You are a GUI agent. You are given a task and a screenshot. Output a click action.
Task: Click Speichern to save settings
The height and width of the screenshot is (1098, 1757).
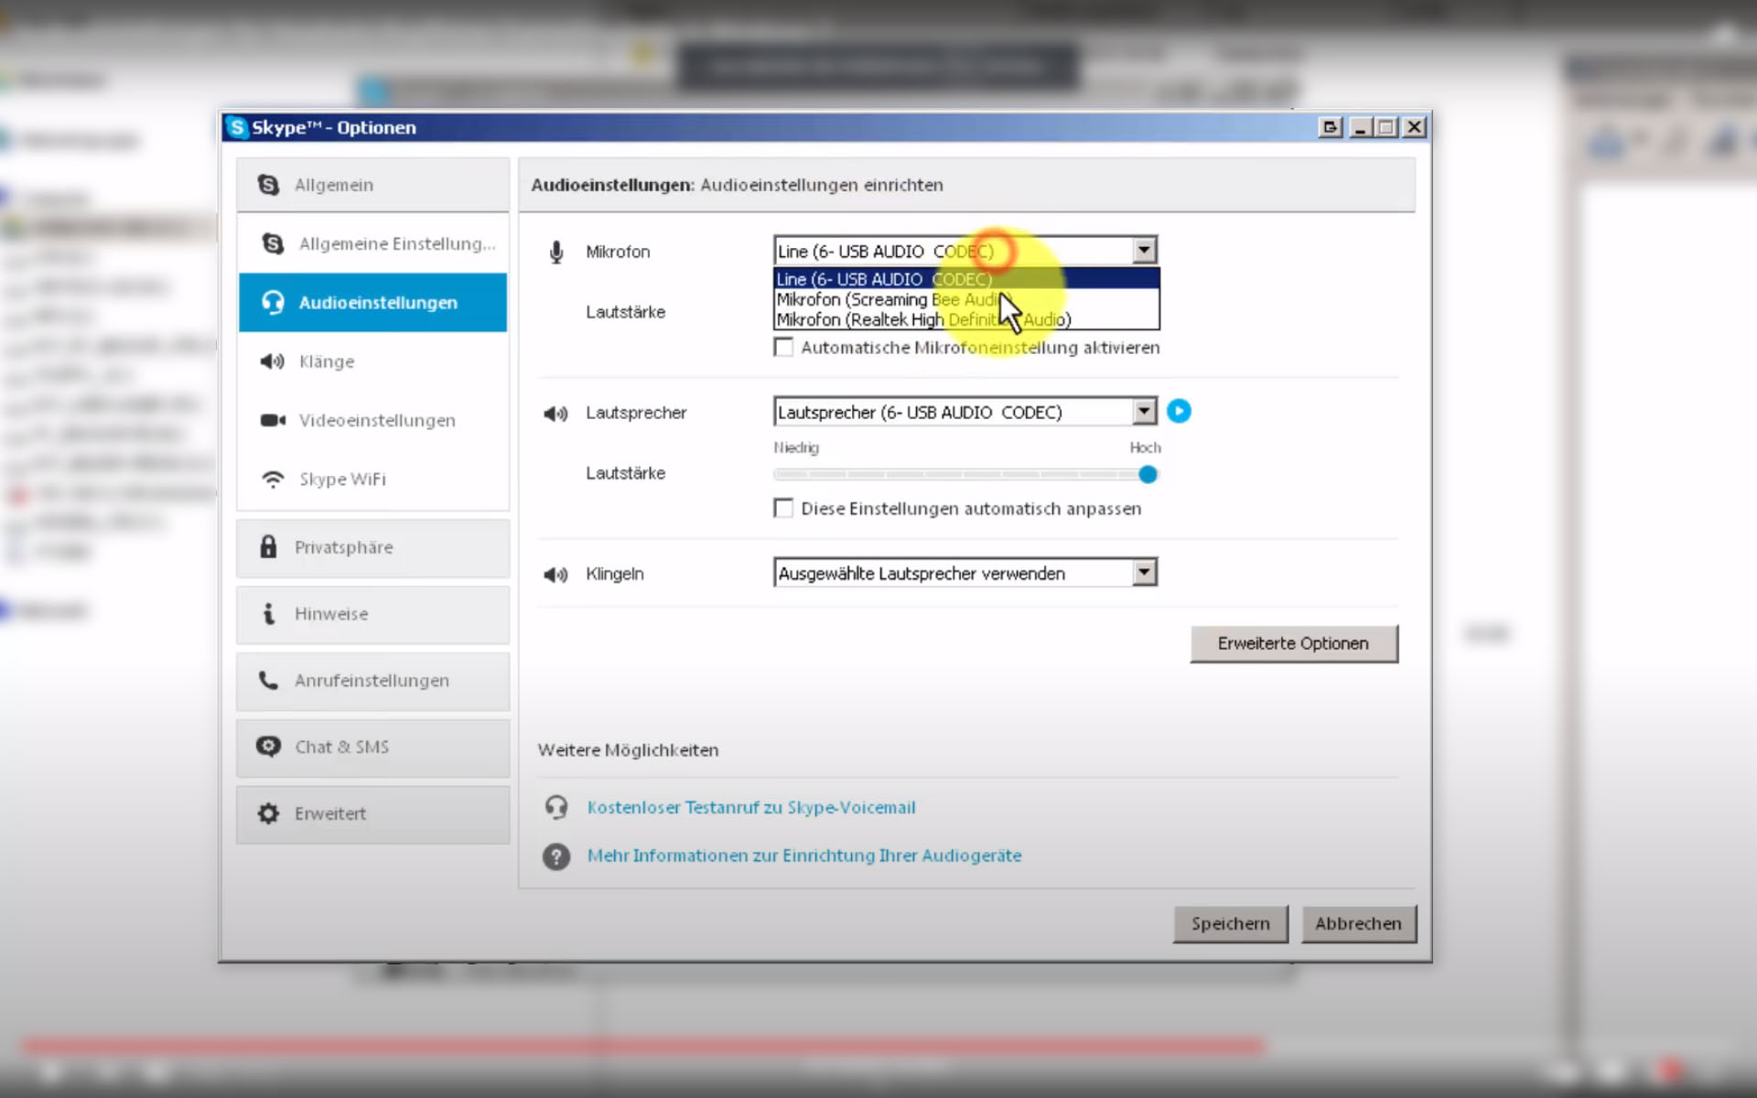1231,924
